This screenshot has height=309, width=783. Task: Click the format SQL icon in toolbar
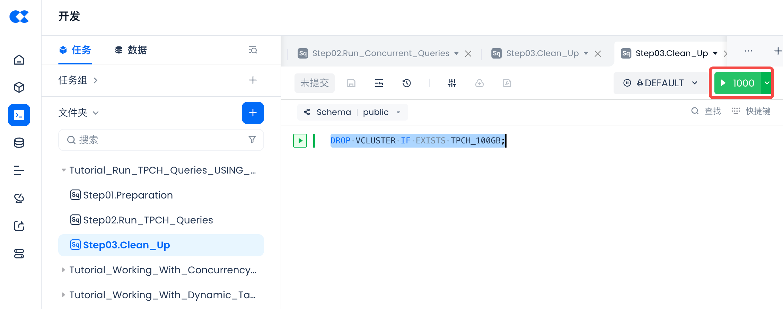(379, 83)
